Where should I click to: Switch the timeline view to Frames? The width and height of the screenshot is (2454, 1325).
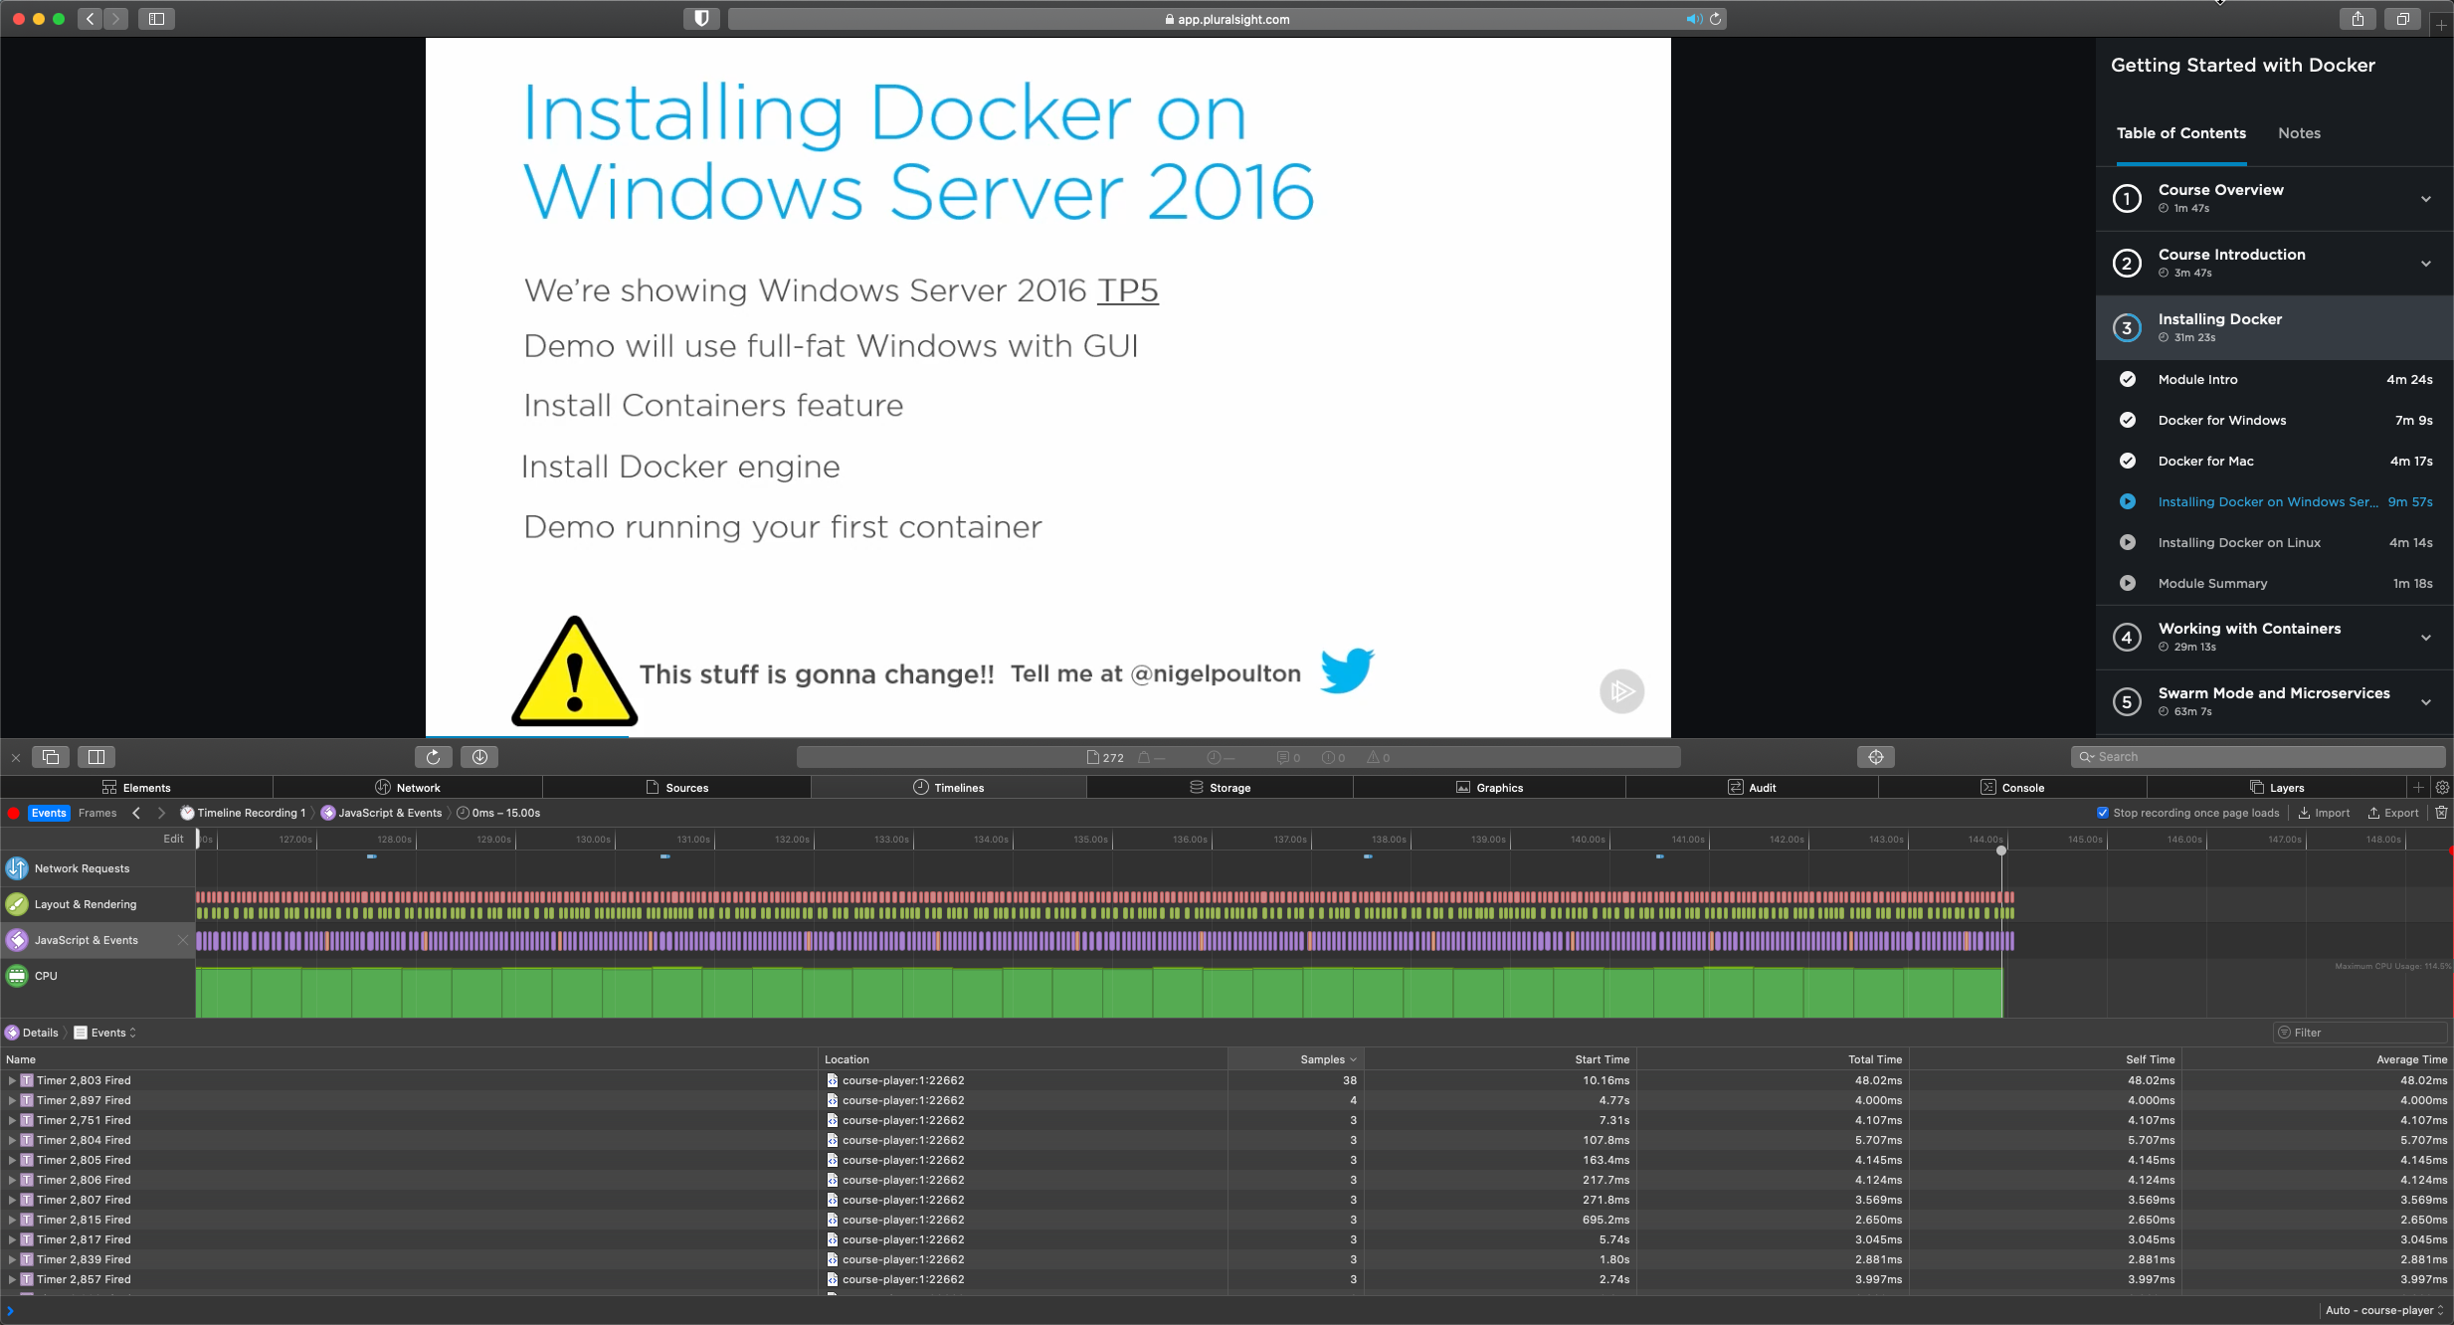pyautogui.click(x=96, y=813)
